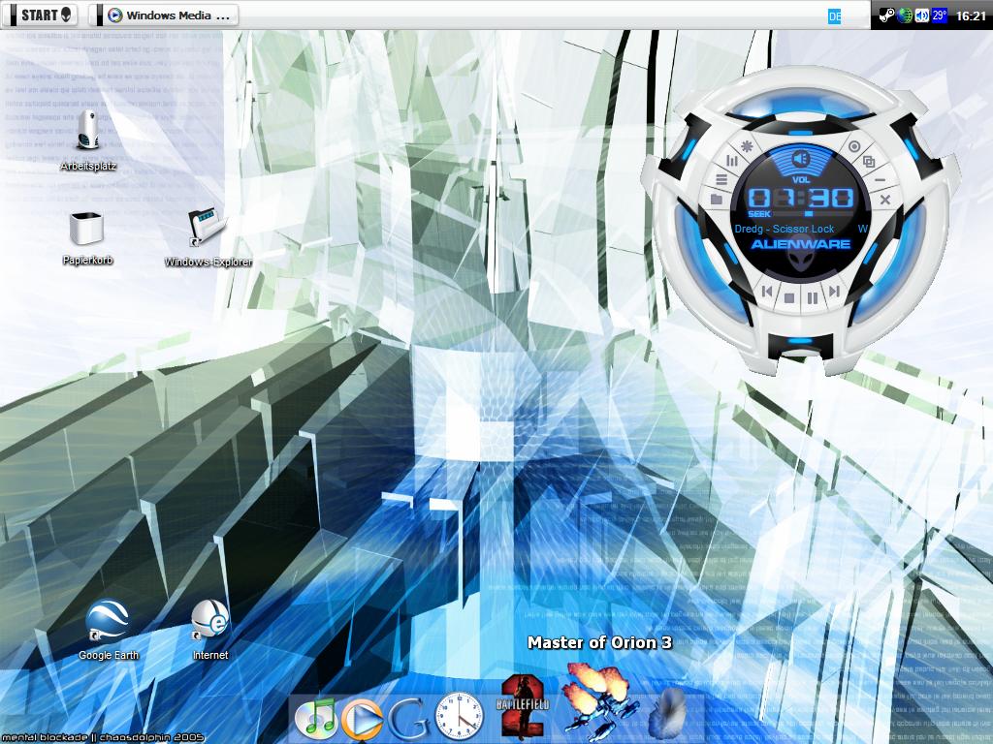Screen dimensions: 993x744
Task: Launch Windows Media Player from the dock
Action: pyautogui.click(x=362, y=720)
